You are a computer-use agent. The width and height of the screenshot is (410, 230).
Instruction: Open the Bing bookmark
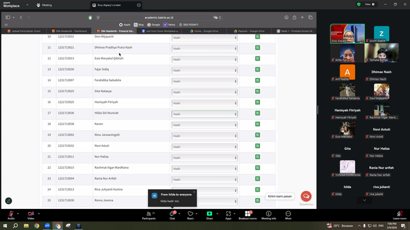(139, 25)
